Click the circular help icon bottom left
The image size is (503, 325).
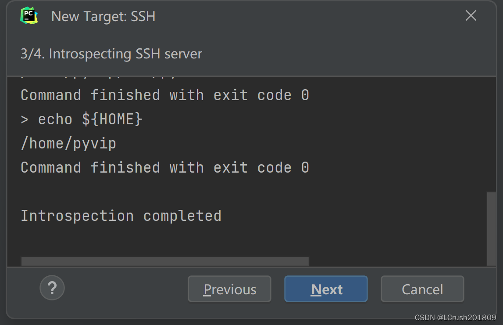[52, 288]
